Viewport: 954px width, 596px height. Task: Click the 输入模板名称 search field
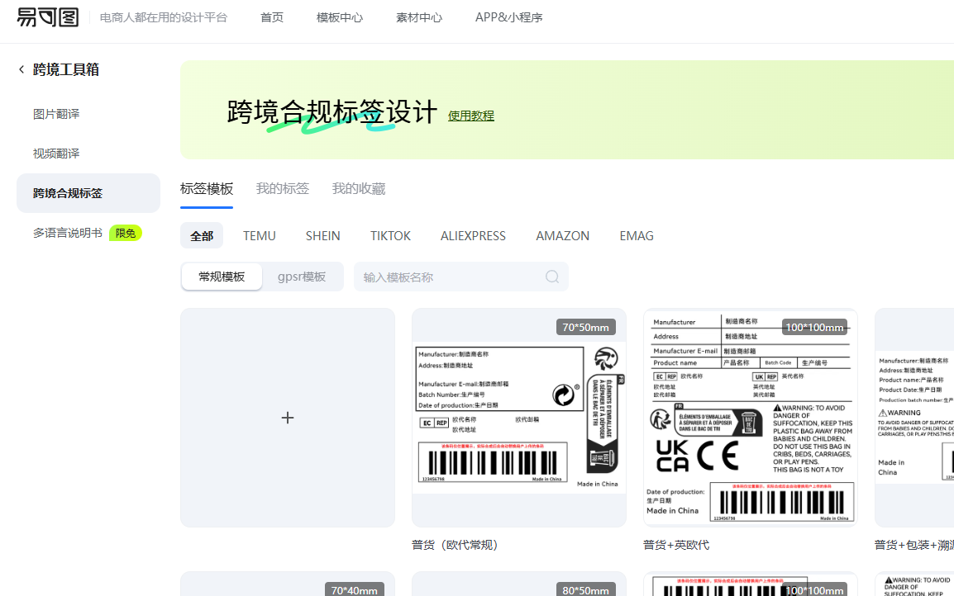460,277
